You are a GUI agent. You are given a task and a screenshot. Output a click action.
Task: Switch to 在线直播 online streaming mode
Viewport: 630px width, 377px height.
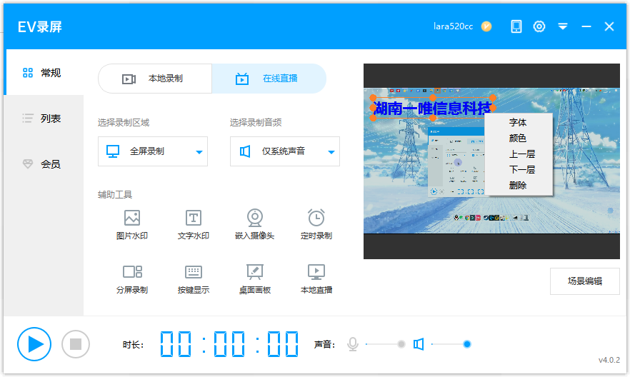tap(269, 79)
